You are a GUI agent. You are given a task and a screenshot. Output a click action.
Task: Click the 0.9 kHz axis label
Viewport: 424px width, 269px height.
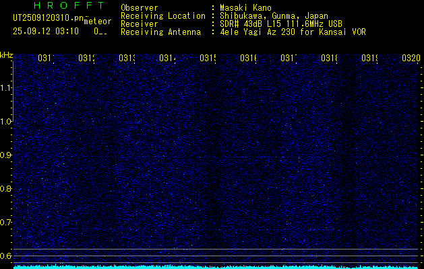(x=5, y=155)
